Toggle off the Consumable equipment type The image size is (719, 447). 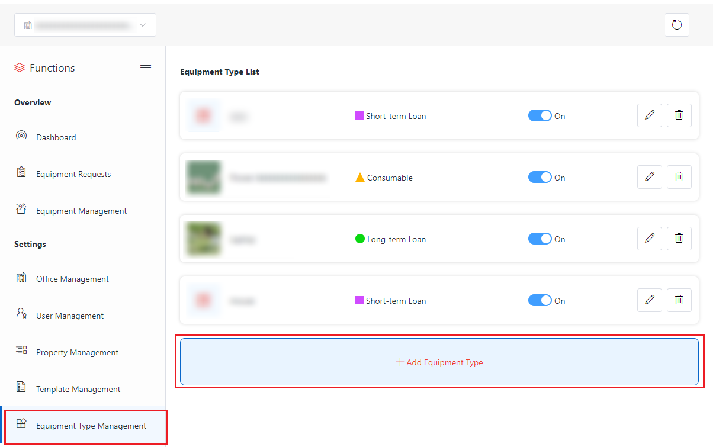point(540,177)
